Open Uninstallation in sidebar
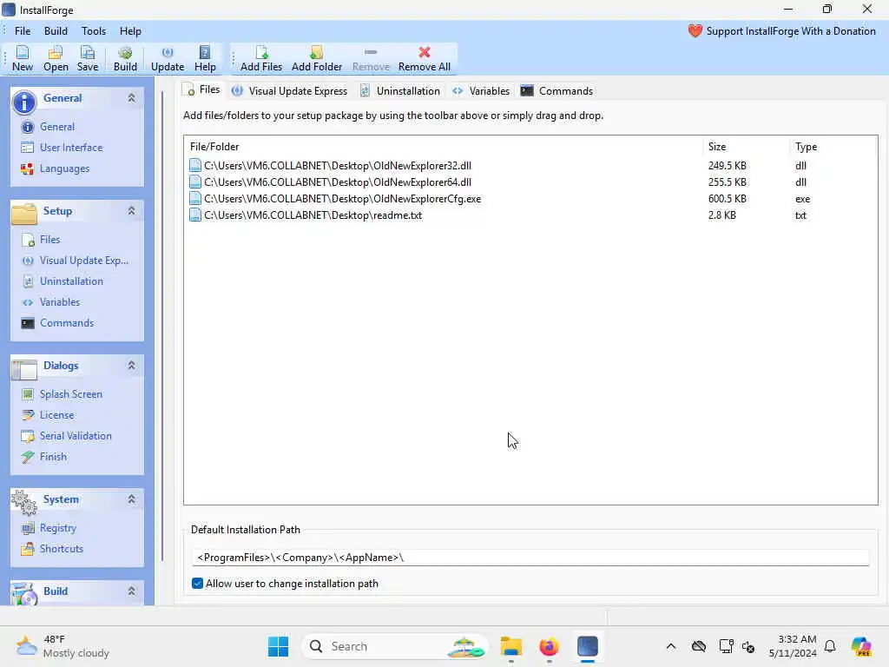This screenshot has width=889, height=667. [x=71, y=281]
